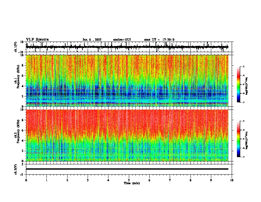Viewport: 261px width, 202px height.
Task: Click the "2" kHz tick on the ch.2 spectrogram
Action: click(x=23, y=151)
